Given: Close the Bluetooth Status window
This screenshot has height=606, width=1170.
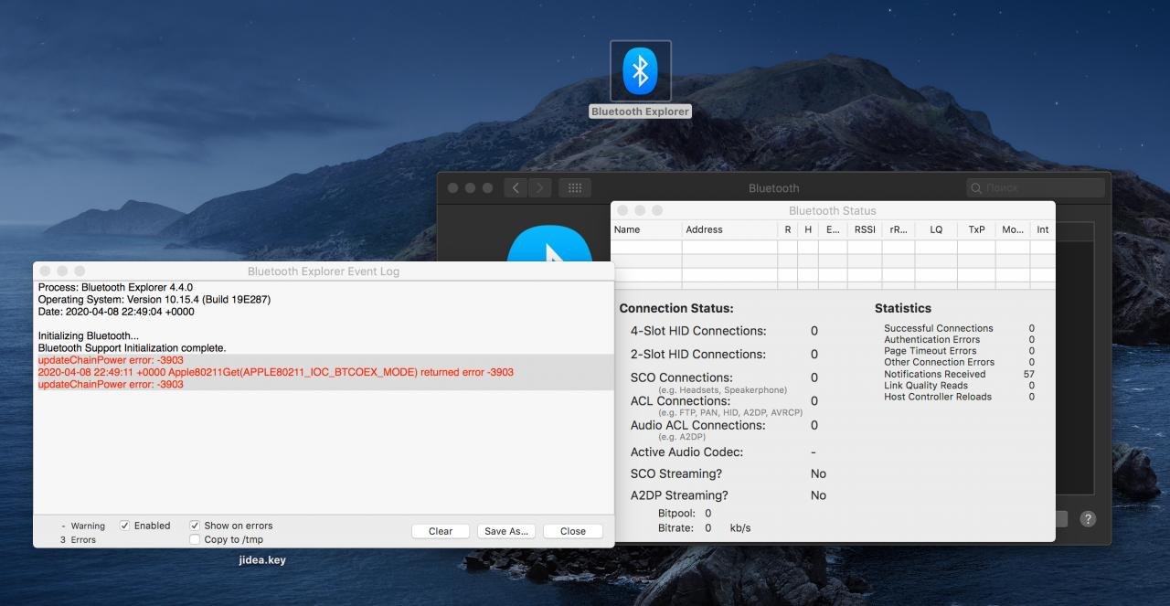Looking at the screenshot, I should (622, 210).
